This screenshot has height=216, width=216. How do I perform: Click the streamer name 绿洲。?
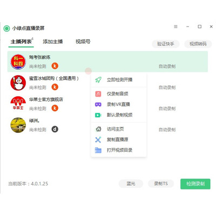pos(35,120)
